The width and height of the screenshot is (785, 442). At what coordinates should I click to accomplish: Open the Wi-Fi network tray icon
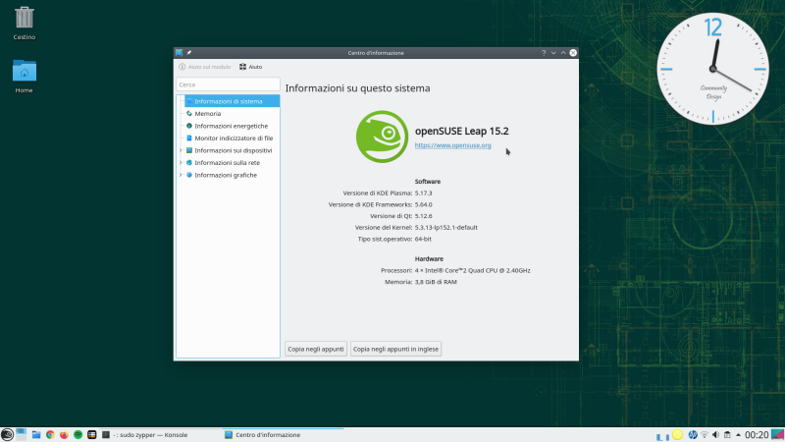tap(705, 434)
